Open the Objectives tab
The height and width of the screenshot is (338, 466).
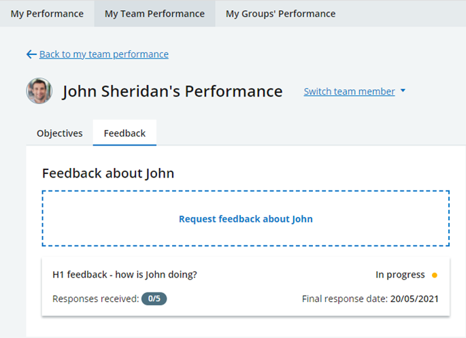click(60, 133)
